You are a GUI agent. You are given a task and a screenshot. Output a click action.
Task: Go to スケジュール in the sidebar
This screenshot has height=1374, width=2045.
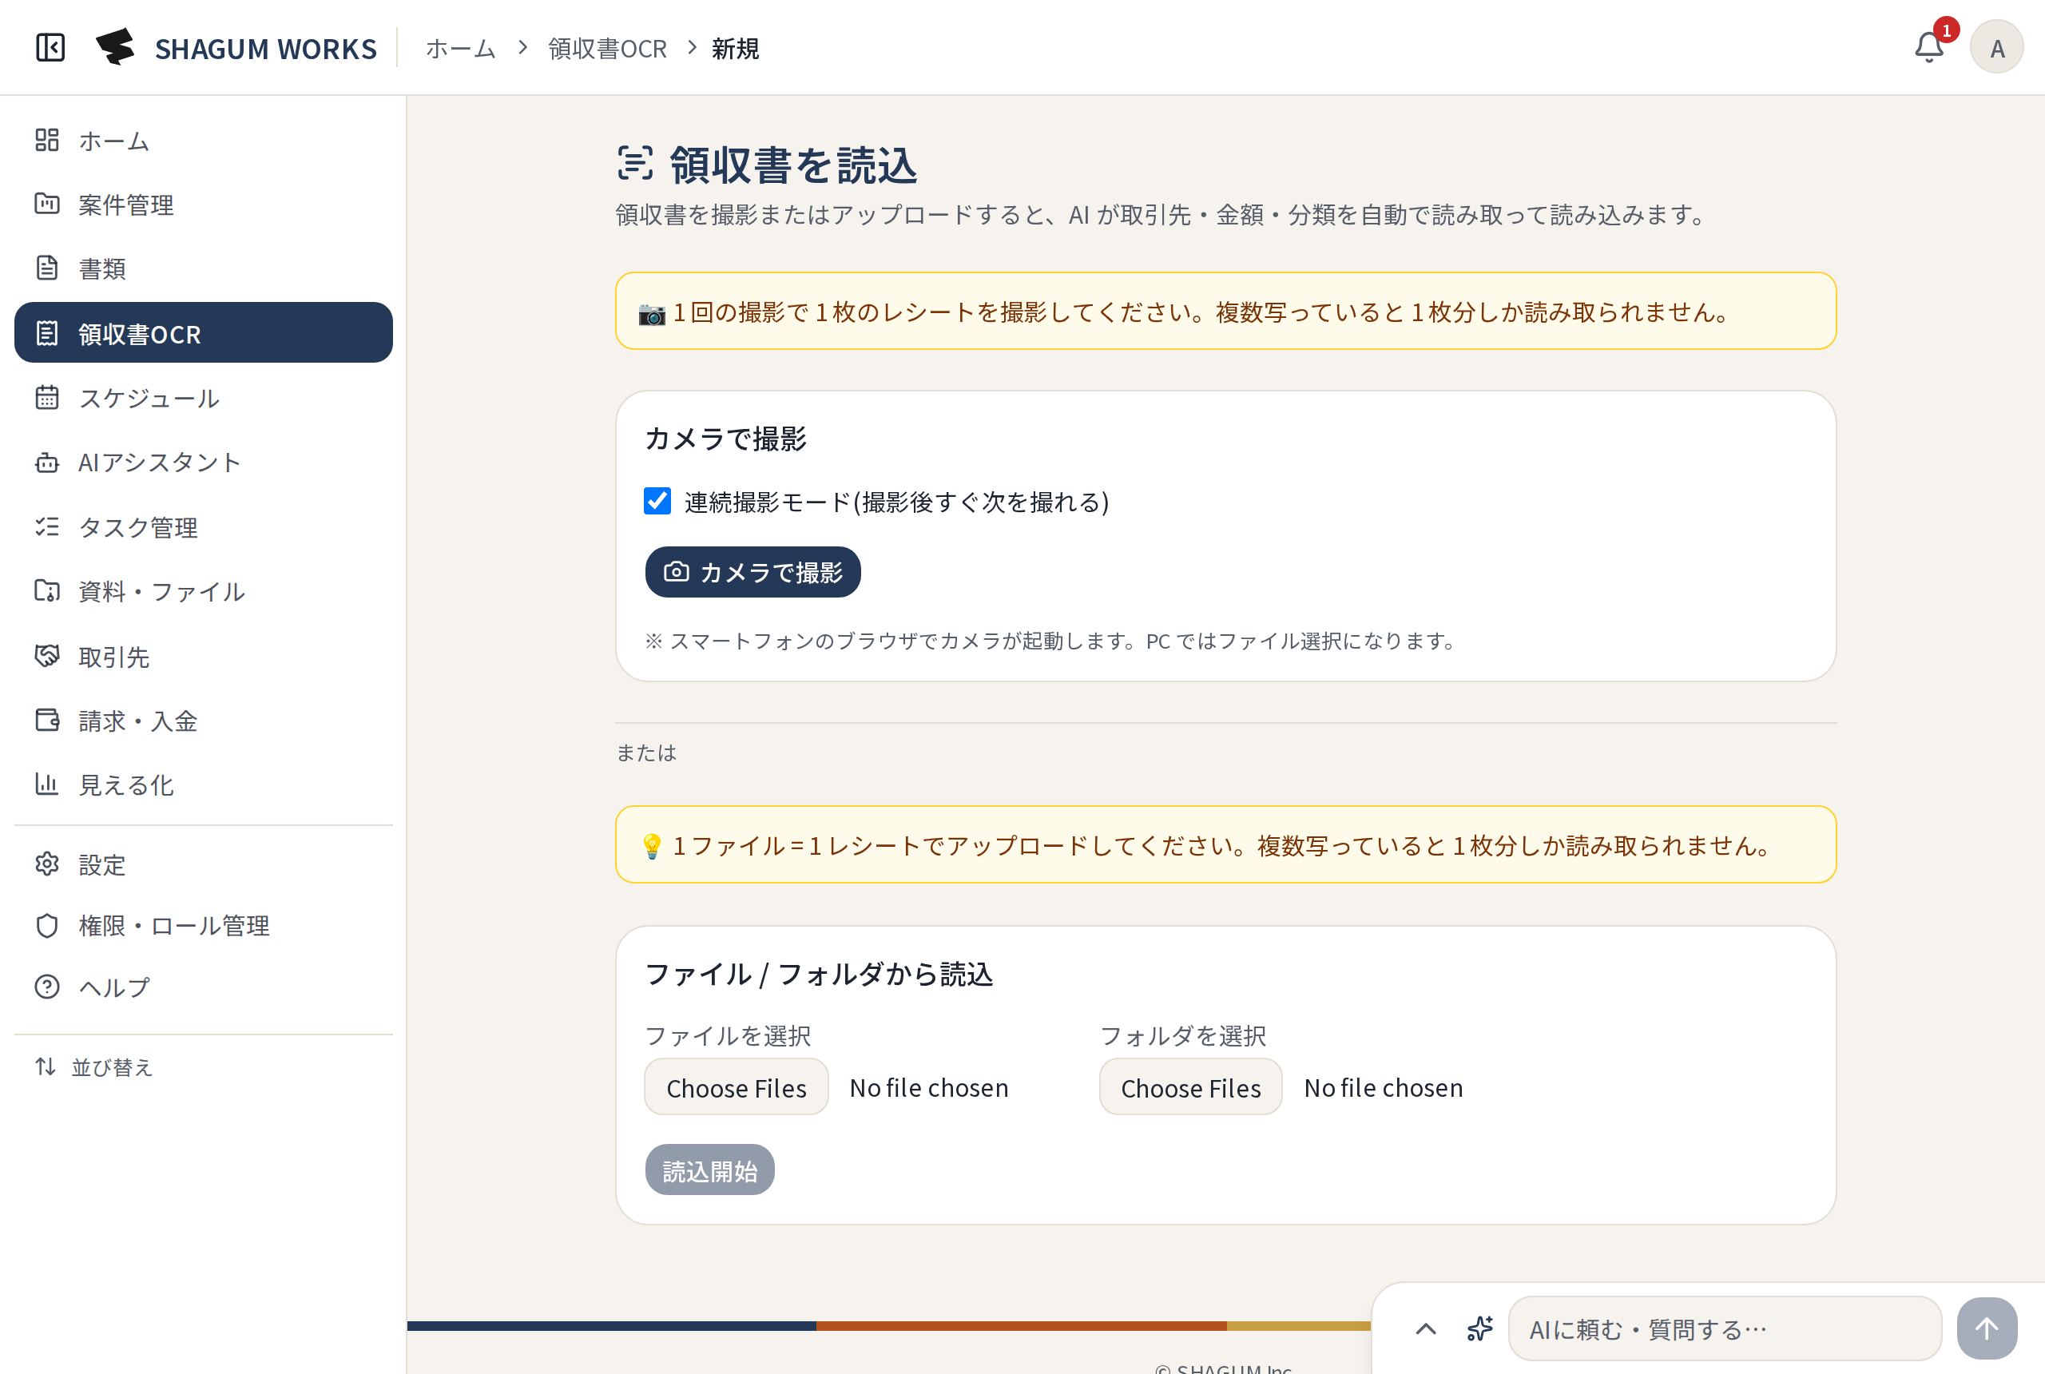pos(203,398)
